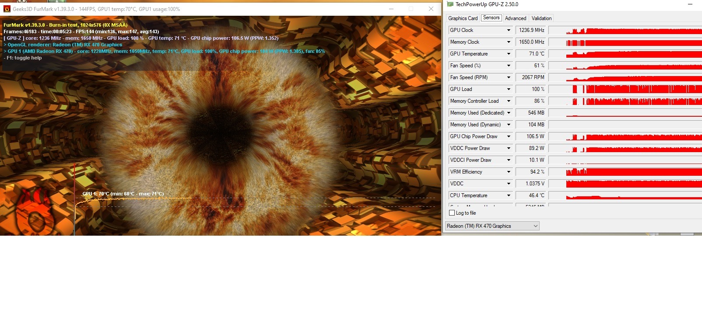Expand the Memory Clock sensor dropdown
Image resolution: width=702 pixels, height=317 pixels.
[x=509, y=42]
